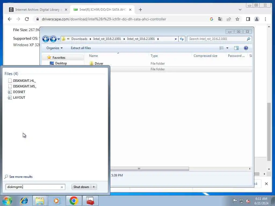This screenshot has width=275, height=206.
Task: Select Desktop in navigation pane
Action: [61, 63]
